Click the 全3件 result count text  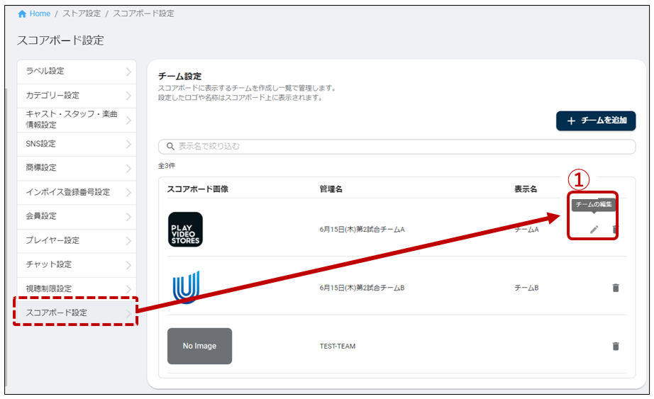tap(167, 166)
